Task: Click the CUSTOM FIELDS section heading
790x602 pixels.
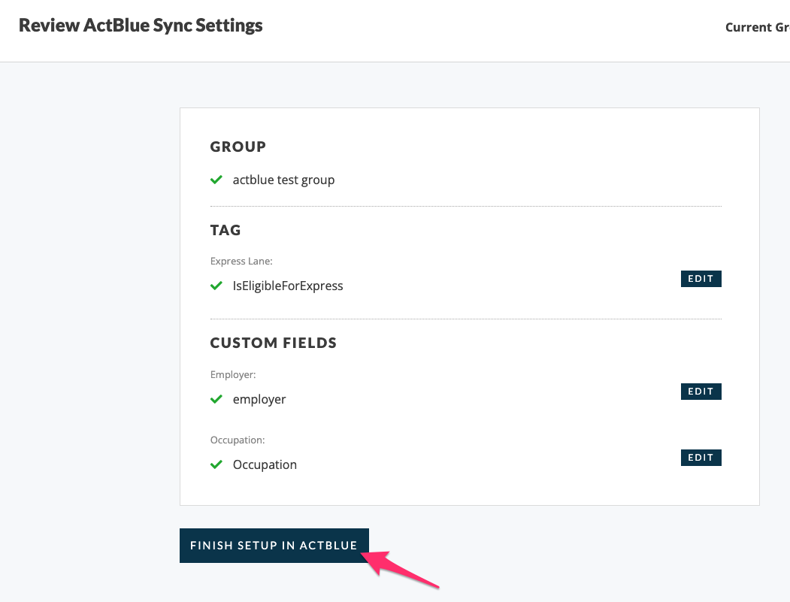Action: click(273, 343)
